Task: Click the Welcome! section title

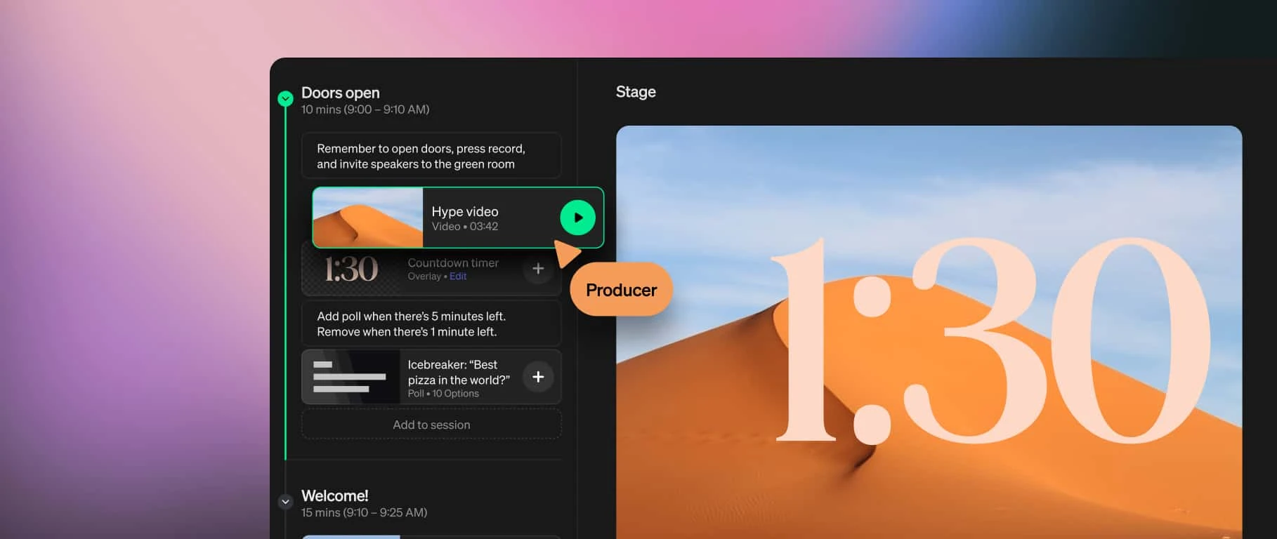Action: tap(334, 495)
